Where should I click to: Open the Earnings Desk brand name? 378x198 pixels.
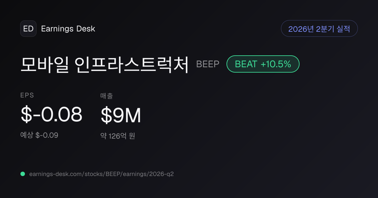coord(68,29)
